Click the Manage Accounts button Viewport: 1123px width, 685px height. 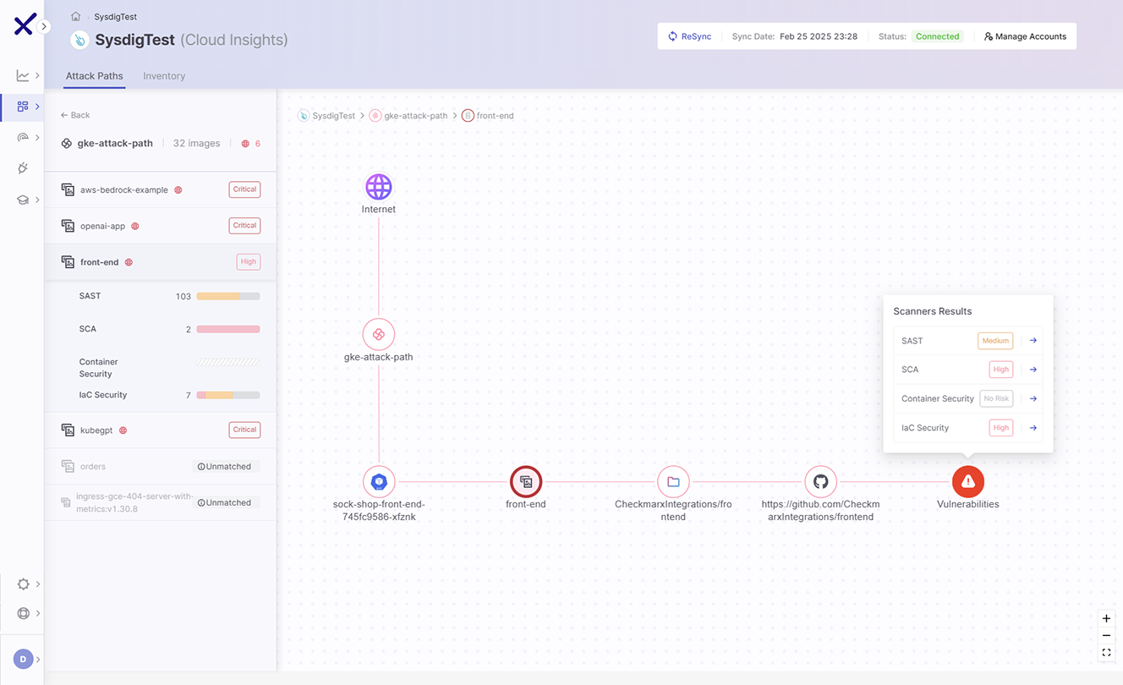(1025, 36)
